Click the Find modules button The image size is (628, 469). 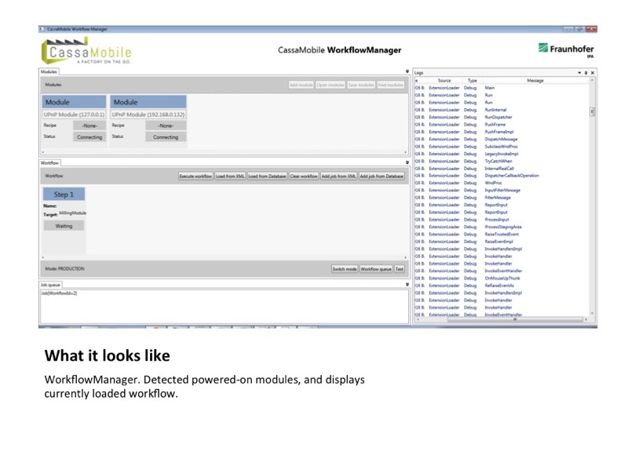390,85
